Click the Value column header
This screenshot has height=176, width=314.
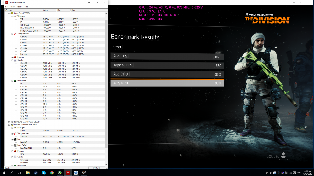click(49, 10)
